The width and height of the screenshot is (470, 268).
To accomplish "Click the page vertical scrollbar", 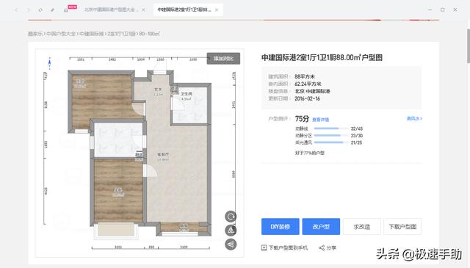I will (468, 46).
